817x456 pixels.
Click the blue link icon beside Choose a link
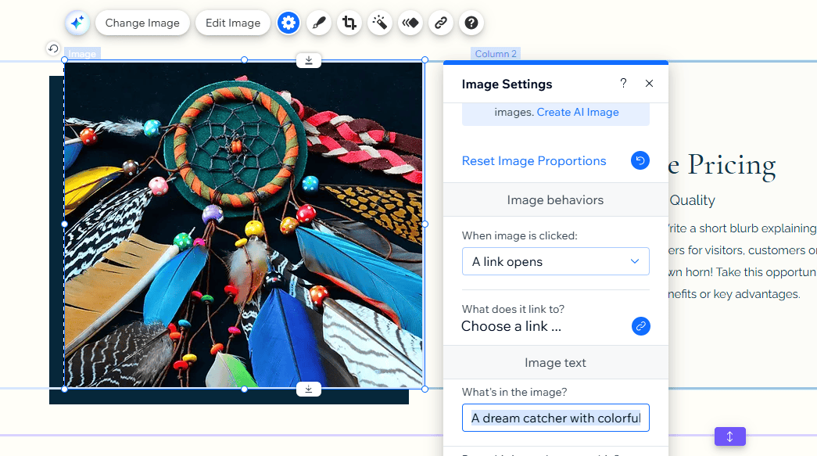point(640,326)
